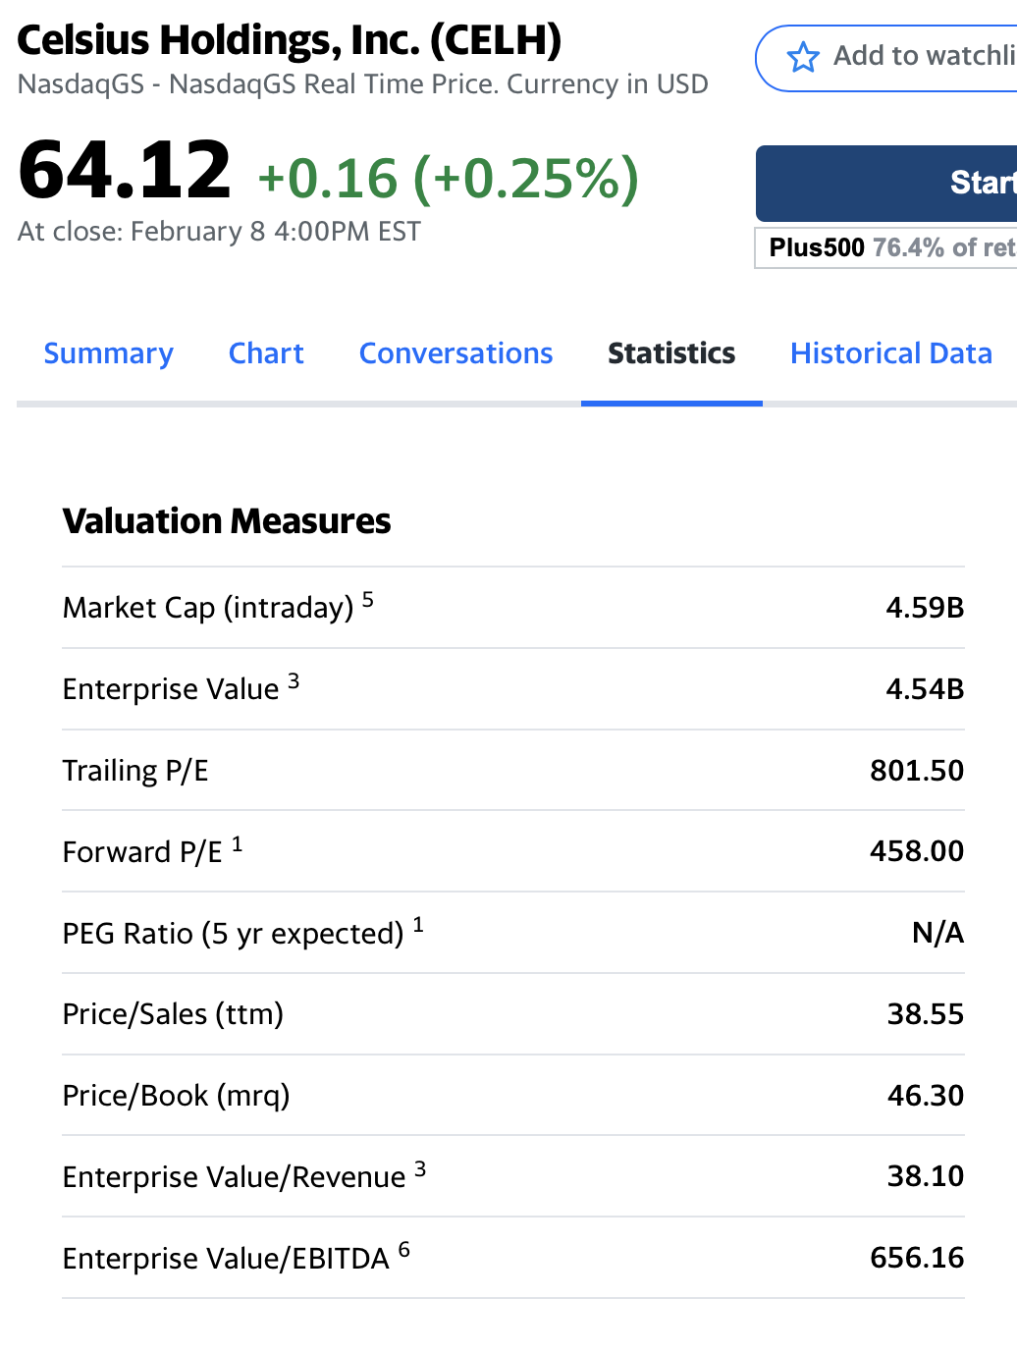Click the Enterprise Value row label
Screen dimensions: 1017x1353
(x=171, y=689)
